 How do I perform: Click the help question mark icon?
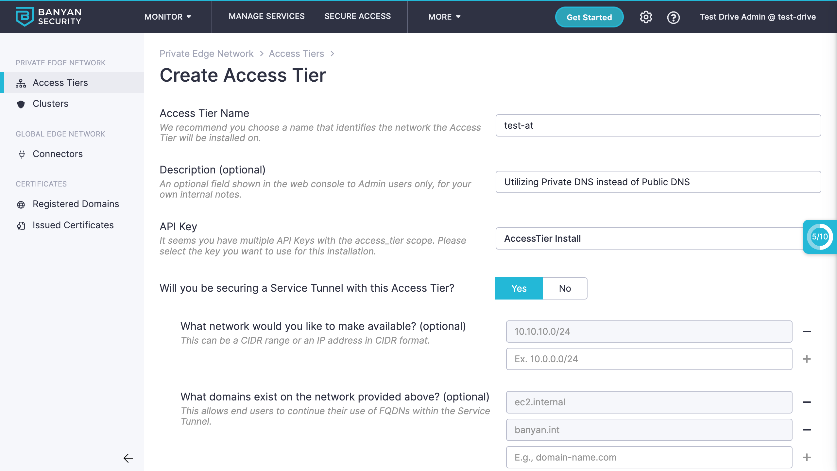click(673, 17)
